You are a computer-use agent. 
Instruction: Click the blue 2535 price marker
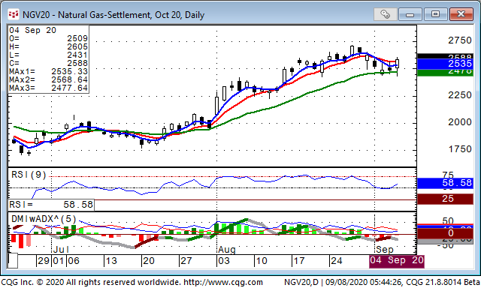pos(445,64)
